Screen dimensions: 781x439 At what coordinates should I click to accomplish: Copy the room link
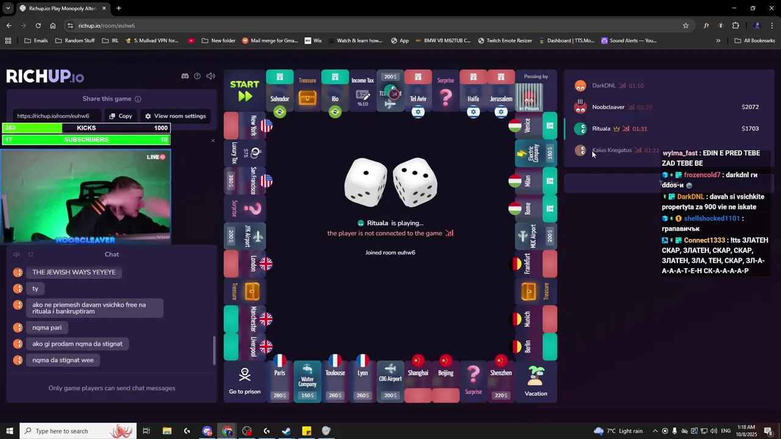coord(120,116)
